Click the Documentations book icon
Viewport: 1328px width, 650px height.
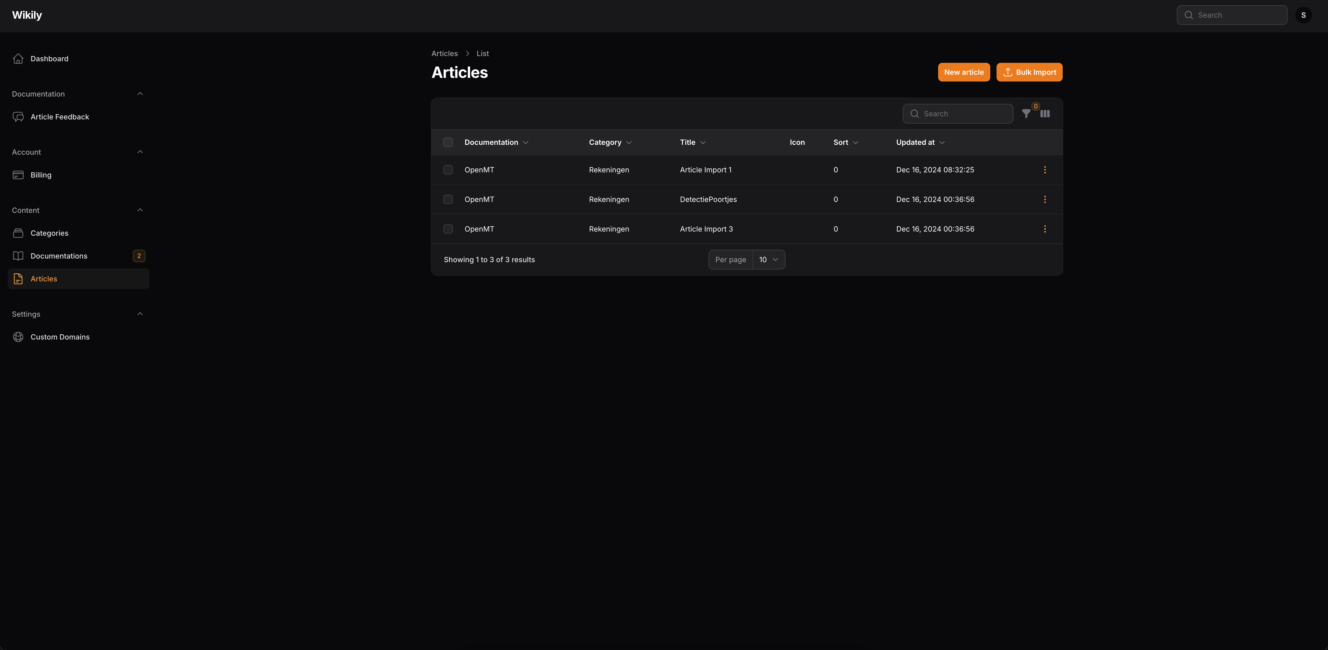click(18, 256)
